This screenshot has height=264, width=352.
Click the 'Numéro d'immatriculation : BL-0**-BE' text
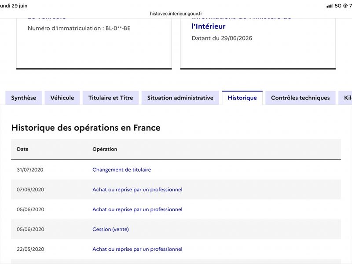tap(79, 28)
